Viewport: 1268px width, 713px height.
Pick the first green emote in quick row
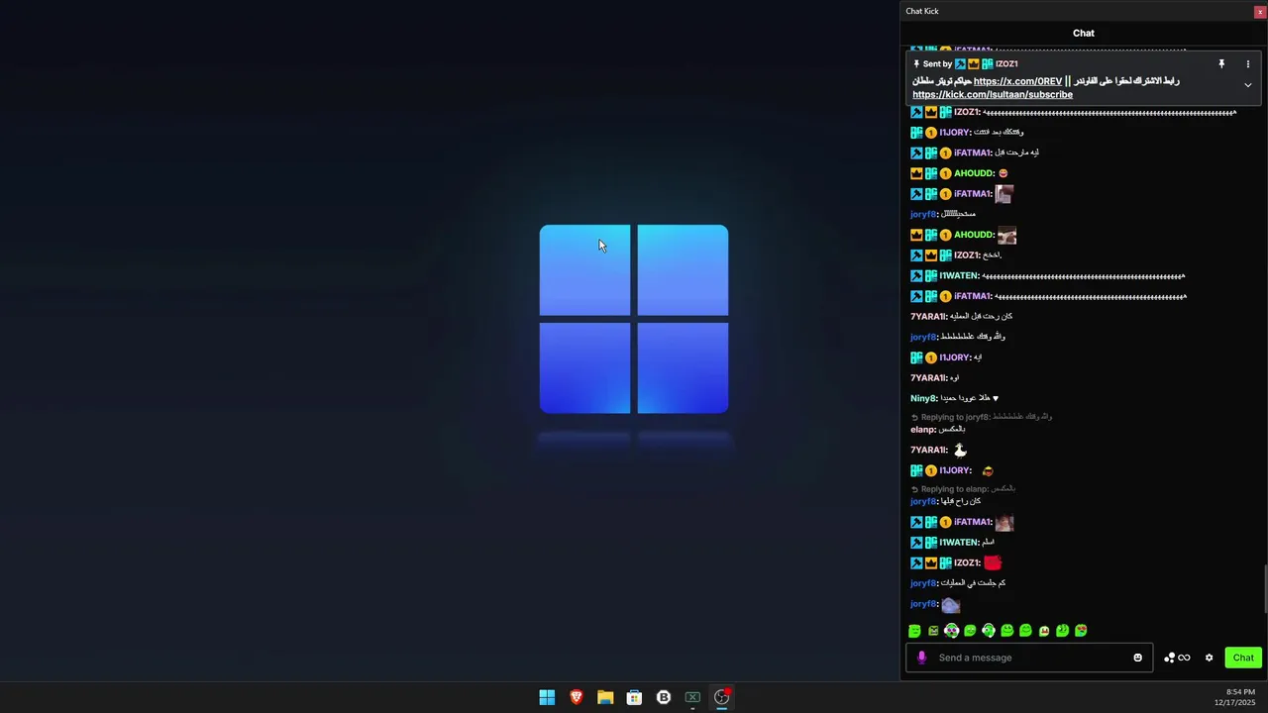[914, 631]
